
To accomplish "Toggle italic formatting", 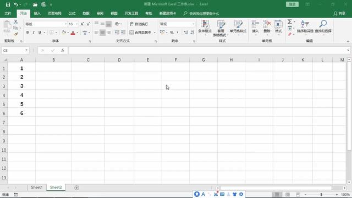I will (34, 32).
